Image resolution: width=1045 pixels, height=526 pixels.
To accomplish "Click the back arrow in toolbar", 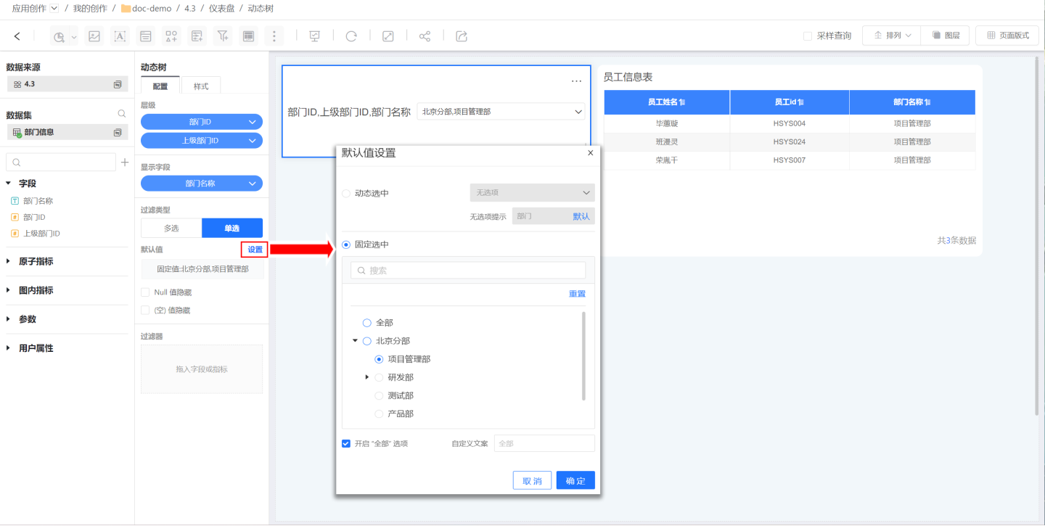I will 17,36.
